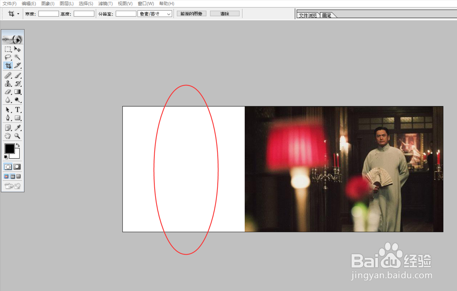The height and width of the screenshot is (291, 457).
Task: Open the 文件(F) menu
Action: click(9, 4)
